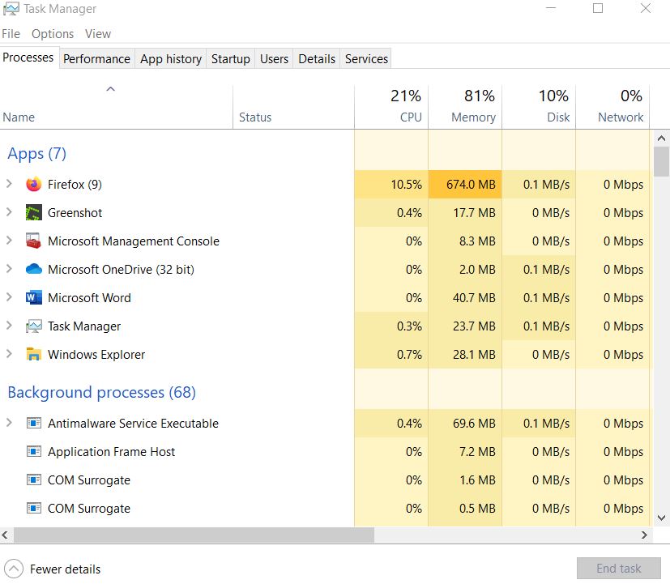Click the Windows Explorer folder icon
Screen dimensions: 670x584
[32, 354]
